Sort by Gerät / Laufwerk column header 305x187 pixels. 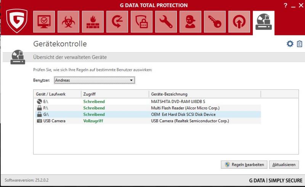pyautogui.click(x=57, y=94)
